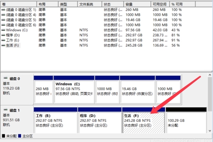
Task: Click the icon for 磁盘 0 磁盘分区 1 row
Action: coord(4,10)
